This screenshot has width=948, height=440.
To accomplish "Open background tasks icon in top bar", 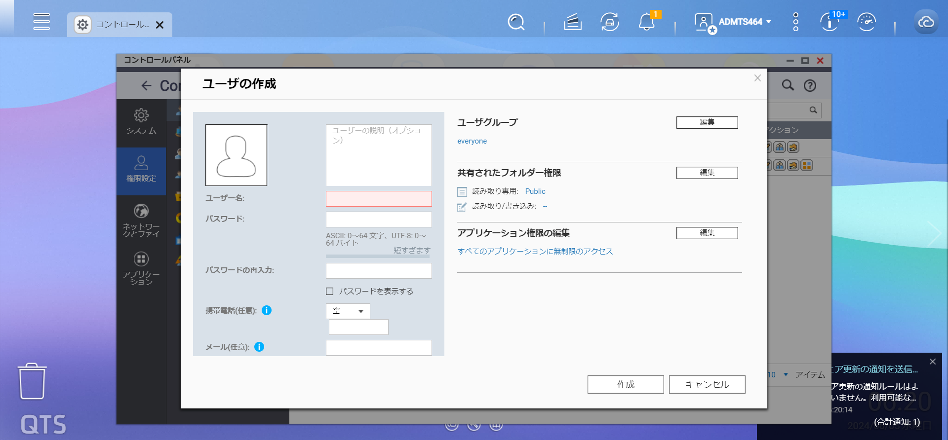I will pos(572,22).
